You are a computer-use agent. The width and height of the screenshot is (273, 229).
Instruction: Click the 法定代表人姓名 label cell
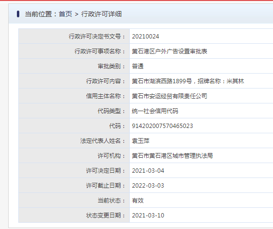pos(74,140)
